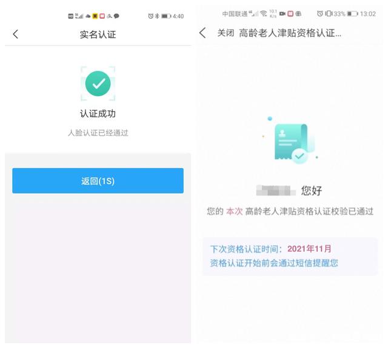The width and height of the screenshot is (388, 348).
Task: Select the 2021年11月 next certification date
Action: pos(309,249)
